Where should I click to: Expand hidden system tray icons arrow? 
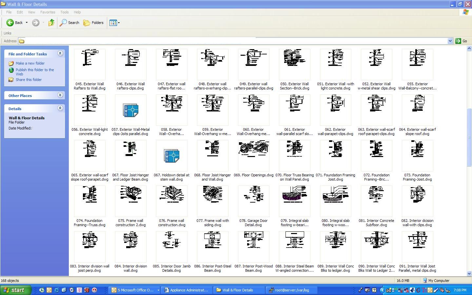click(x=382, y=290)
